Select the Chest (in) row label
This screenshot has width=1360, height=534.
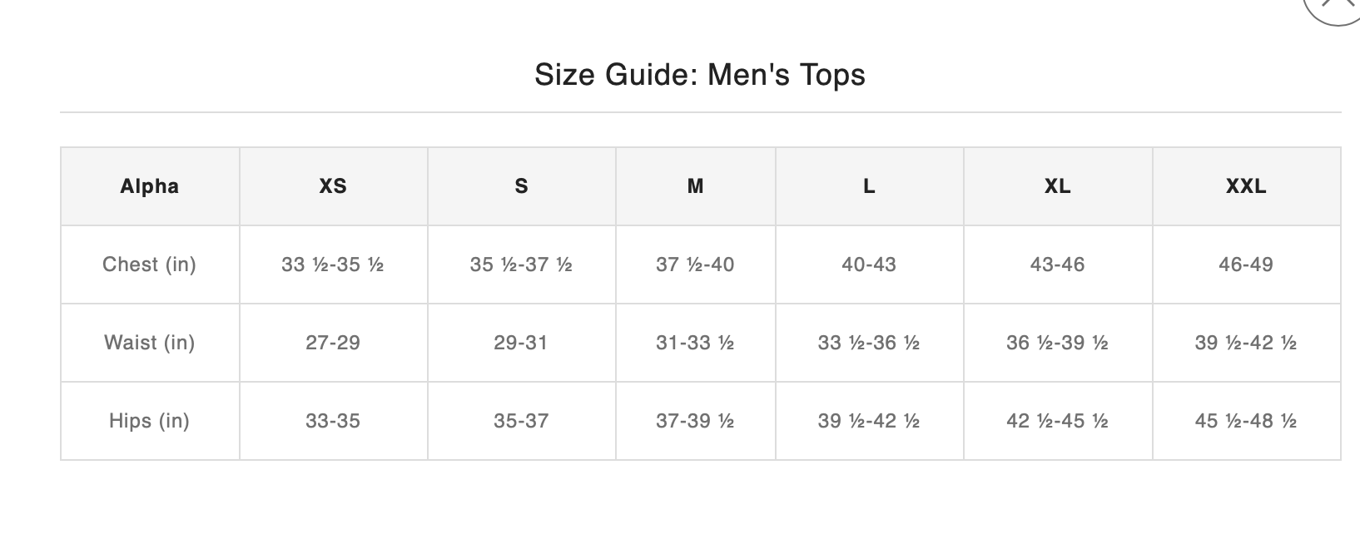coord(150,265)
